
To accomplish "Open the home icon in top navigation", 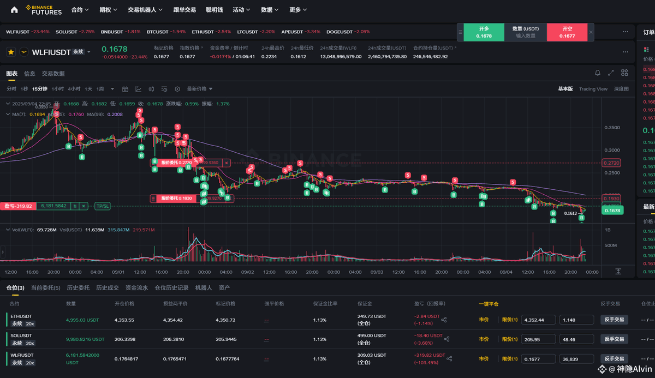I will 14,9.
